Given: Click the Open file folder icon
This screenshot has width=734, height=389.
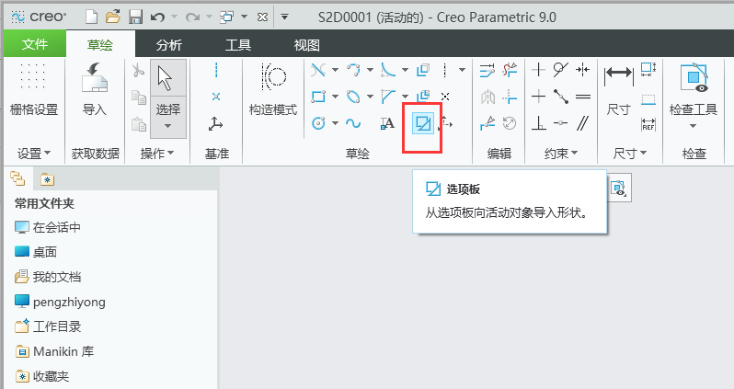Looking at the screenshot, I should pyautogui.click(x=113, y=17).
